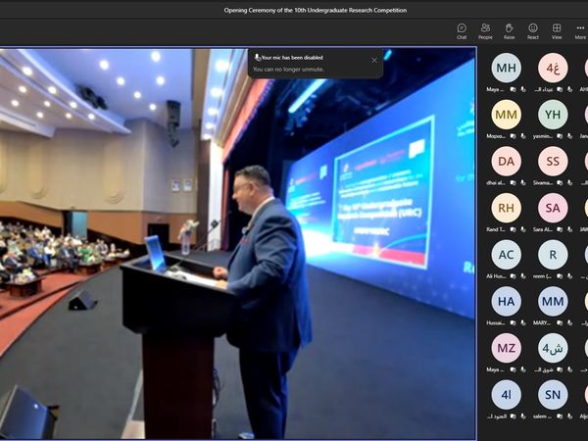Dismiss the mic disabled notification

[373, 60]
